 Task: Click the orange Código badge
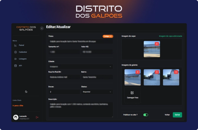coord(108,36)
